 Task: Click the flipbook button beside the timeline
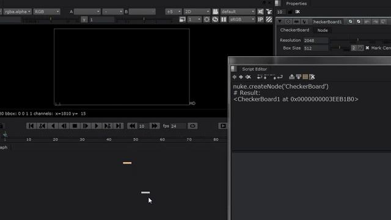pos(223,126)
